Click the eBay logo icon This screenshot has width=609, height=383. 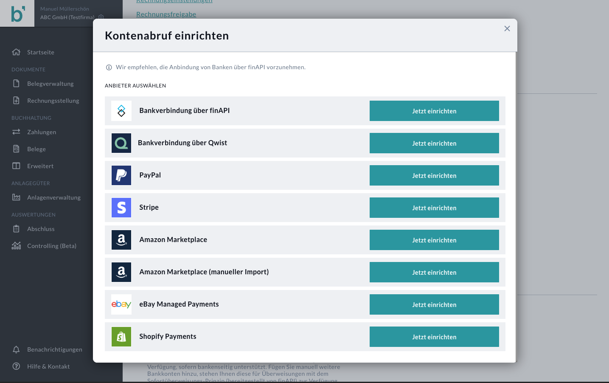point(121,304)
